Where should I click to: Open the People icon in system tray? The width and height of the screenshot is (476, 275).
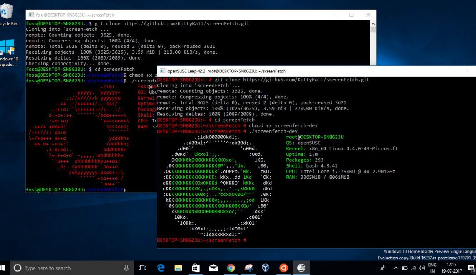click(x=383, y=268)
